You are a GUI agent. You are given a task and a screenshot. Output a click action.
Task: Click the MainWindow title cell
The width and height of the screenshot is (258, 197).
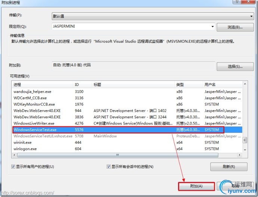pos(105,136)
